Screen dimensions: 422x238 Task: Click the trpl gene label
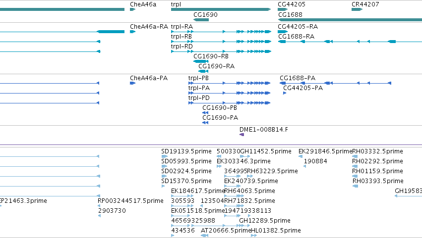coord(176,4)
